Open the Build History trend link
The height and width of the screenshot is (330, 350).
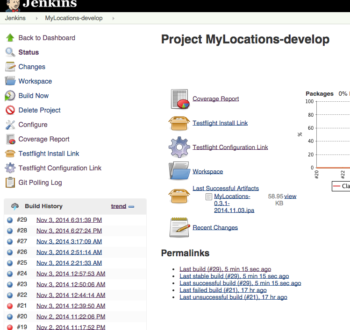[x=119, y=206]
